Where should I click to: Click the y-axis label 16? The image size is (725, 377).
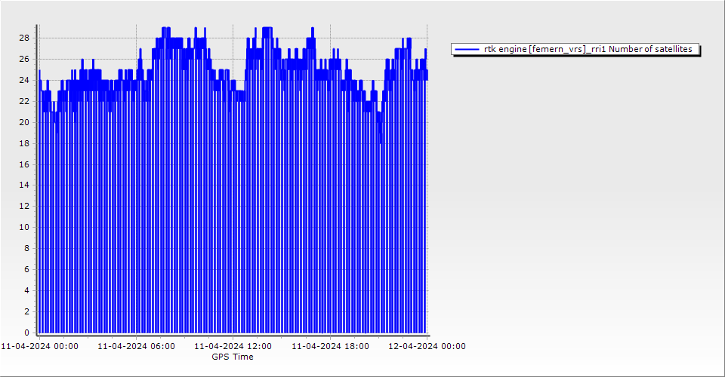click(x=24, y=164)
